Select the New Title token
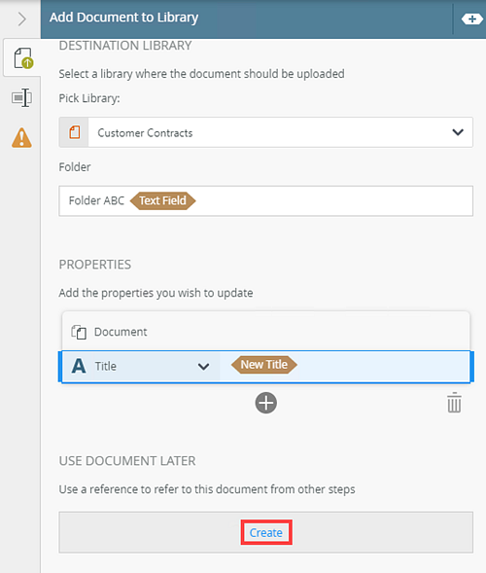Screen dimensions: 486x573 tap(264, 365)
